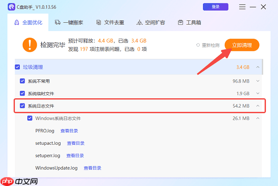
Task: Click the 文件去重 duplicate-files icon
Action: [99, 23]
